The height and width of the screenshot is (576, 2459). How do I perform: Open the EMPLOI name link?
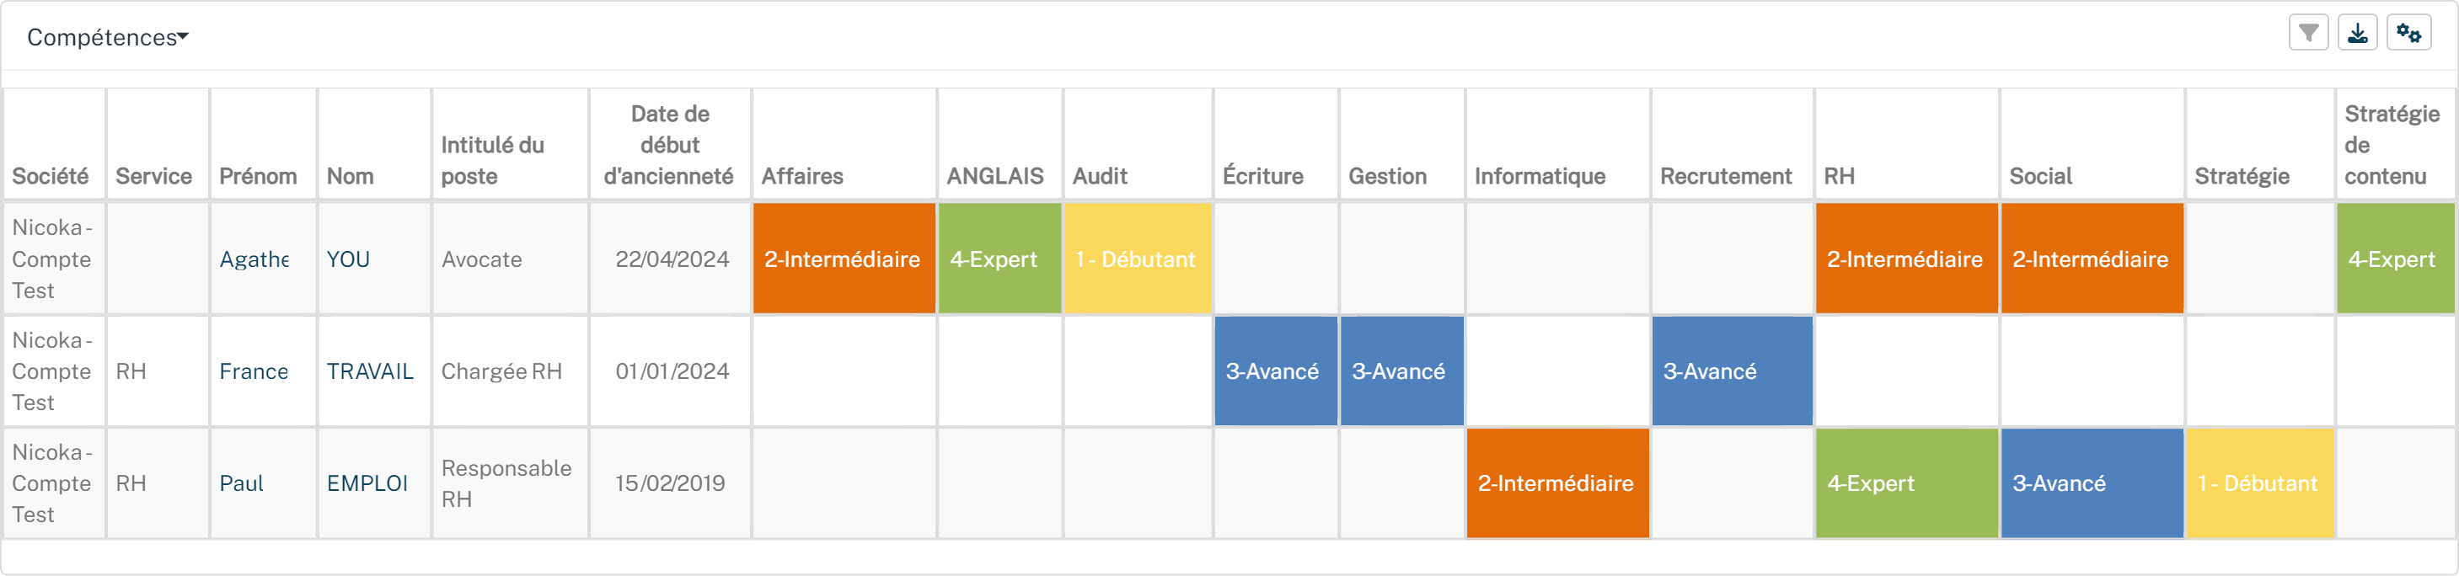tap(367, 483)
